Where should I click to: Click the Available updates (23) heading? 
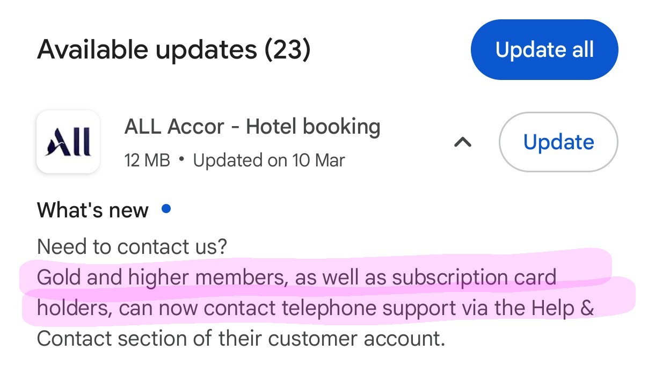tap(173, 50)
